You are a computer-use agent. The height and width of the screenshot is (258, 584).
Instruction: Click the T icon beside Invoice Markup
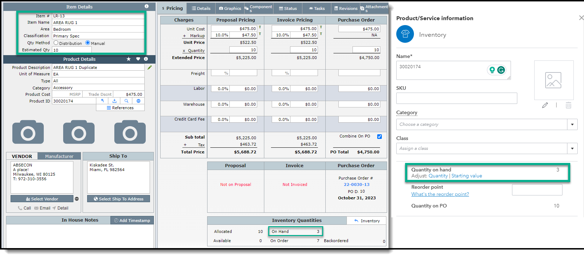tap(321, 34)
